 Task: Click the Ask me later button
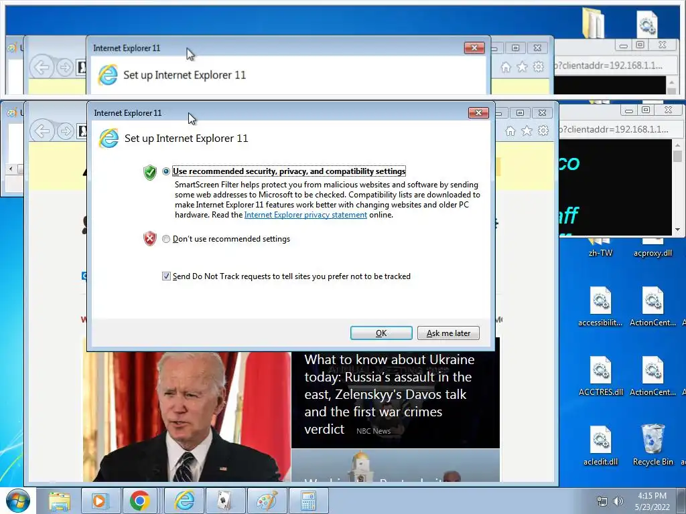(x=448, y=333)
